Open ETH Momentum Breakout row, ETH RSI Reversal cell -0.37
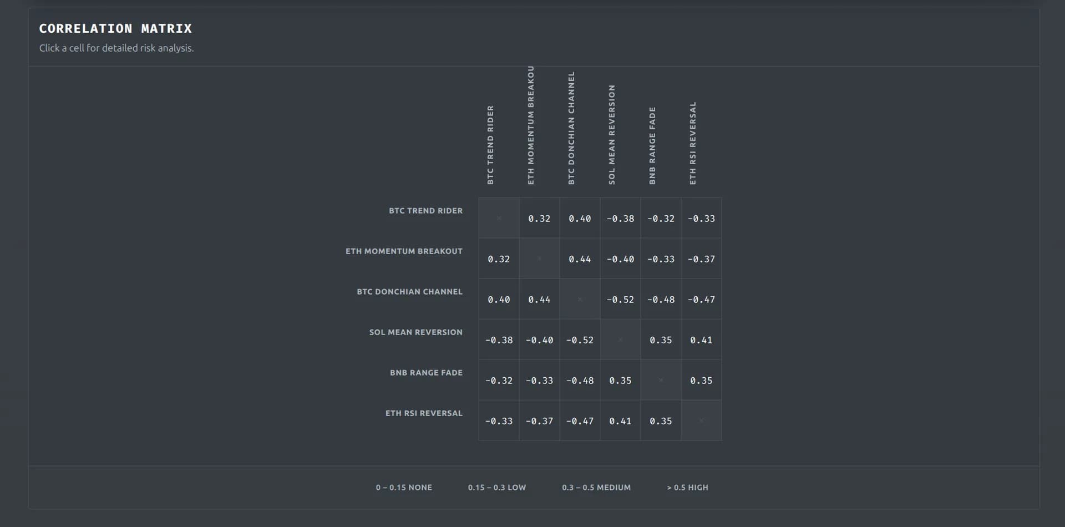Viewport: 1065px width, 527px height. (701, 259)
